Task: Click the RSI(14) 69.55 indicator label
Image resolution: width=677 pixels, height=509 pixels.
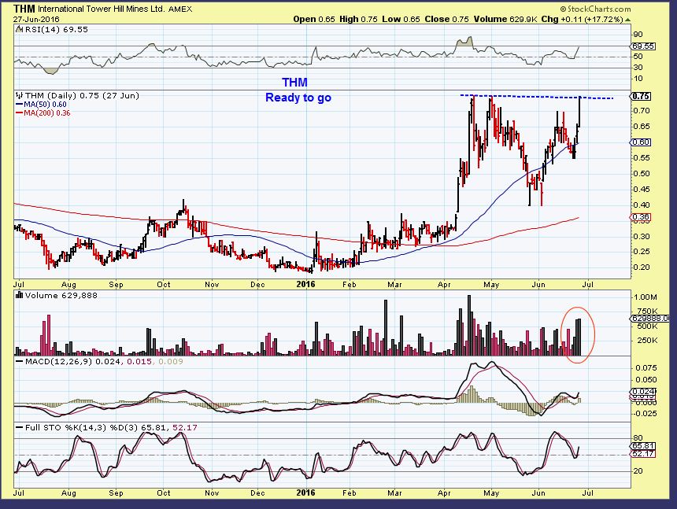Action: (57, 30)
